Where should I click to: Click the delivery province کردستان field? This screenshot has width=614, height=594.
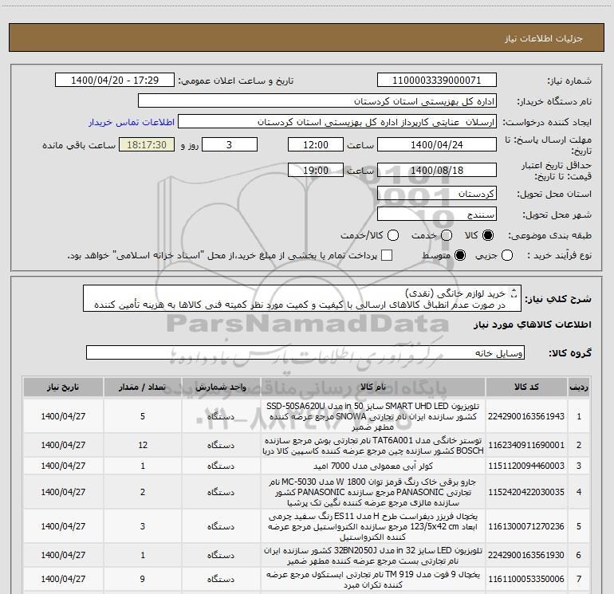click(x=437, y=194)
